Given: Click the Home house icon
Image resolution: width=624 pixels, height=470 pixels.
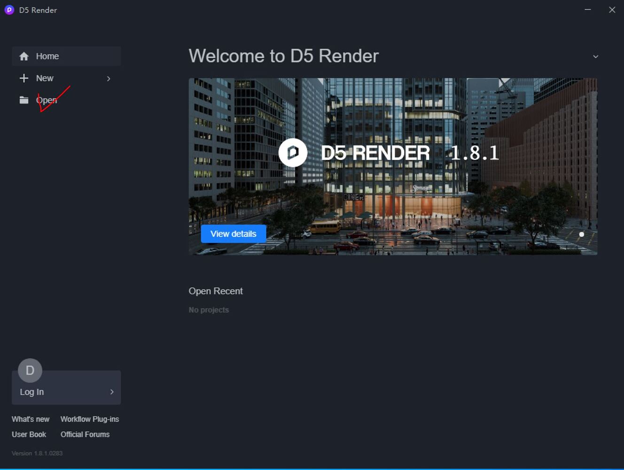Looking at the screenshot, I should coord(24,56).
